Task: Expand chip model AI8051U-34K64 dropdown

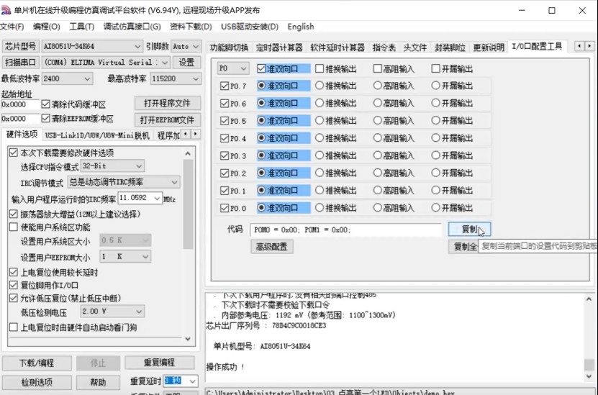Action: [x=137, y=47]
